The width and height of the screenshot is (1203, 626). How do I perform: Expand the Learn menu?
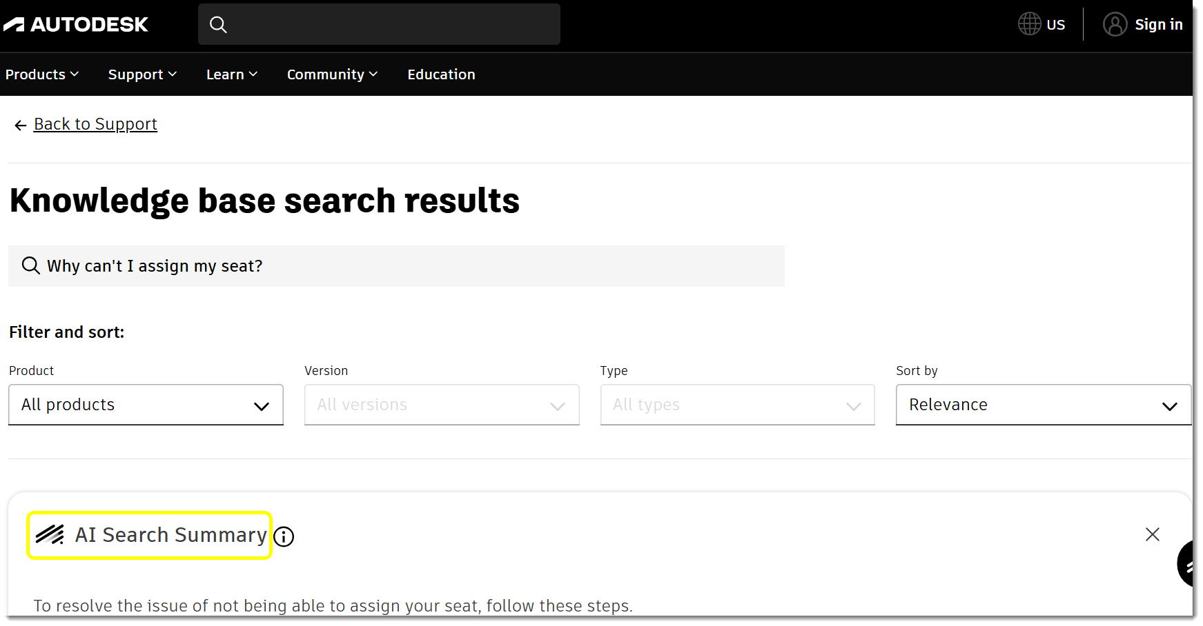[232, 74]
